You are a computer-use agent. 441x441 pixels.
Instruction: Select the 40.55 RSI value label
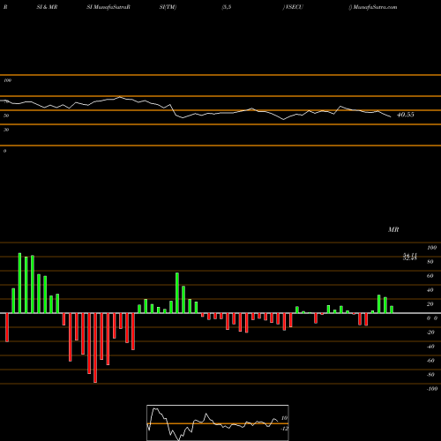406,115
